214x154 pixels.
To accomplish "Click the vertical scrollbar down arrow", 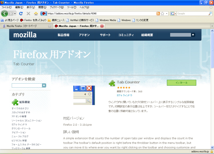I will [212, 147].
